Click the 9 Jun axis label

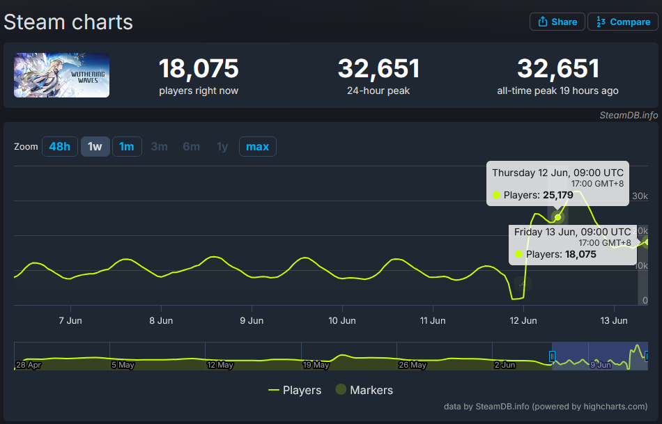[252, 321]
